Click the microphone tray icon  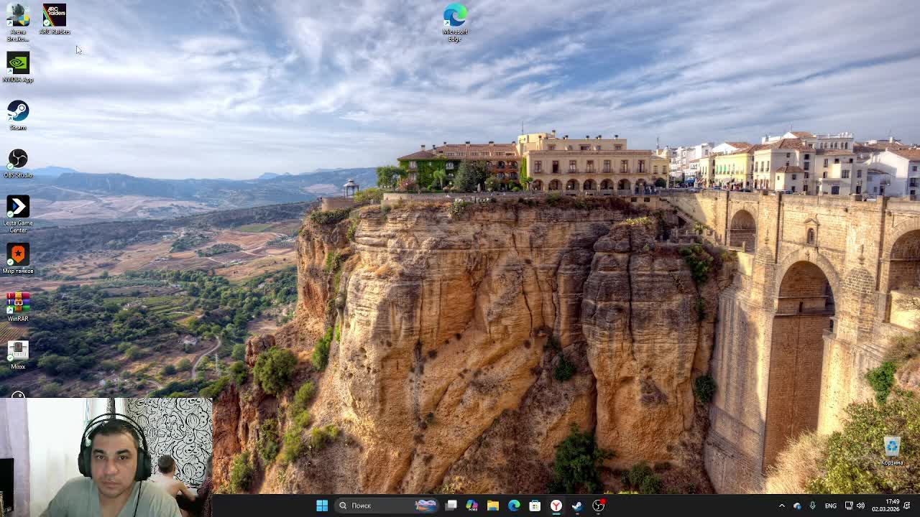[x=813, y=506]
